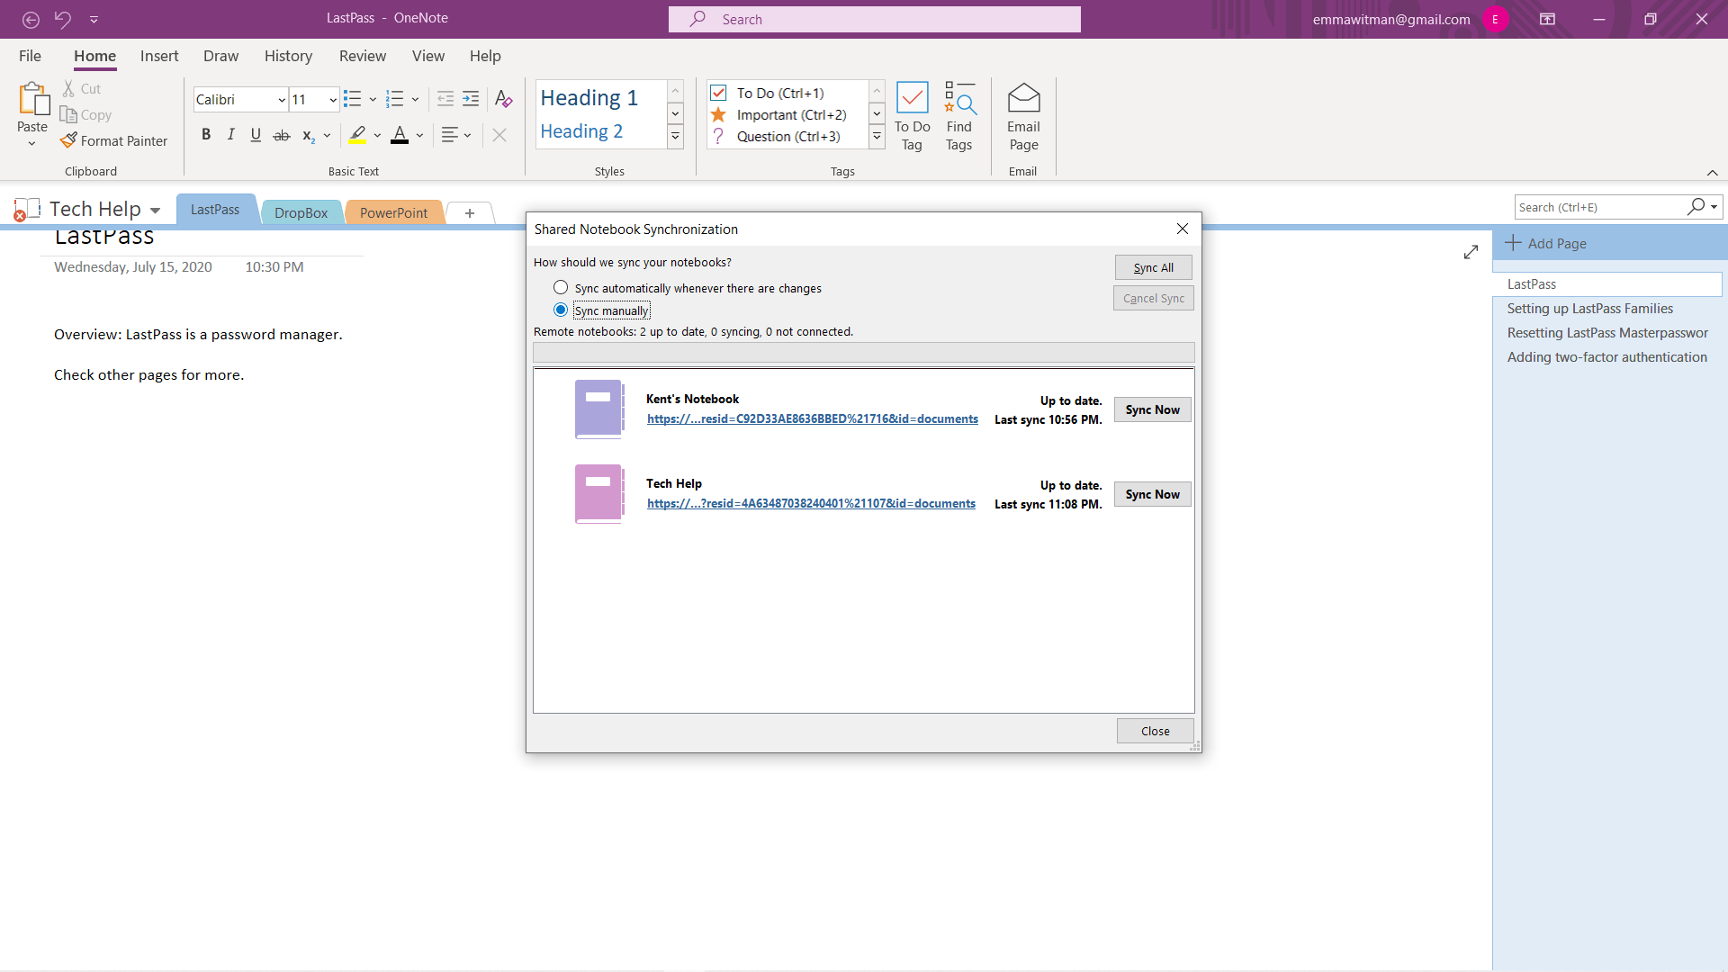
Task: Open the Tech Help notebook hyperlink
Action: 810,503
